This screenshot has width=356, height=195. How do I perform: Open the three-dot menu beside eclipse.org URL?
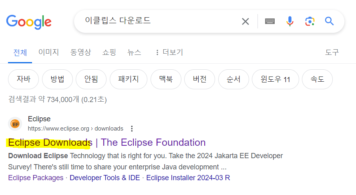coord(132,129)
